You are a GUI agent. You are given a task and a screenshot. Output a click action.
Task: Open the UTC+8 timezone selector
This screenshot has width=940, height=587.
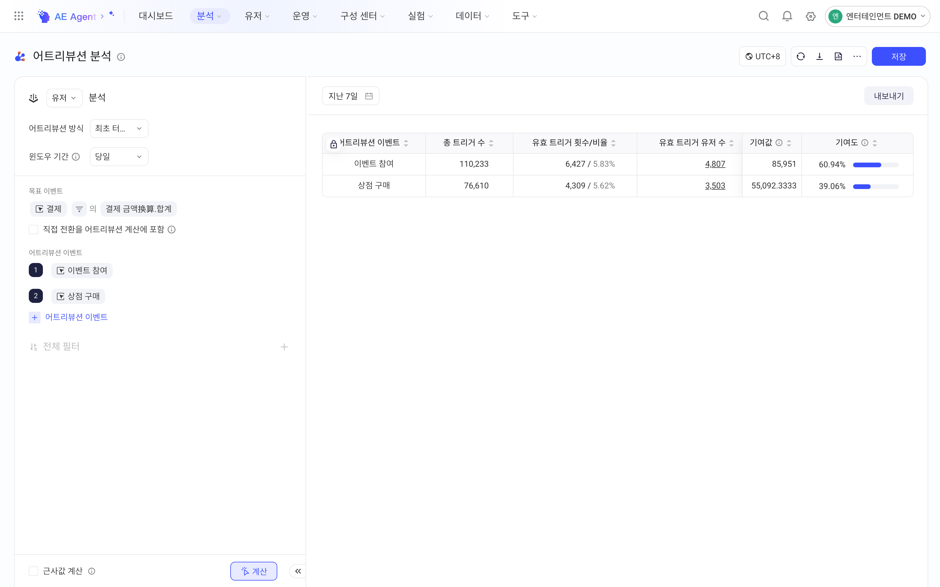click(763, 57)
